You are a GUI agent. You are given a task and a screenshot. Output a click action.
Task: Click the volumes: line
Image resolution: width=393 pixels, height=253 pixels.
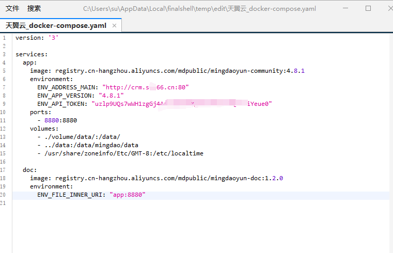(x=44, y=129)
